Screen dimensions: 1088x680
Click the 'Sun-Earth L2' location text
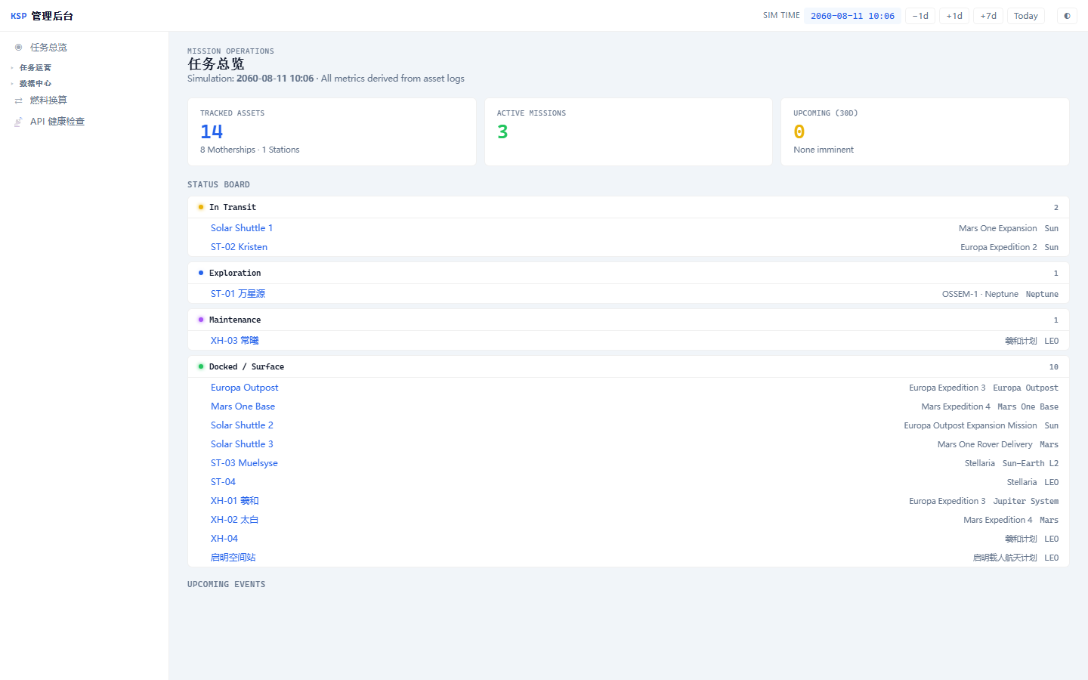tap(1031, 463)
